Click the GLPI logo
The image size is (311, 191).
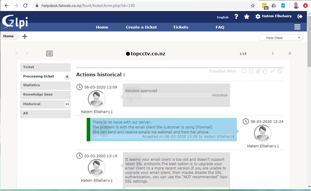tap(15, 22)
